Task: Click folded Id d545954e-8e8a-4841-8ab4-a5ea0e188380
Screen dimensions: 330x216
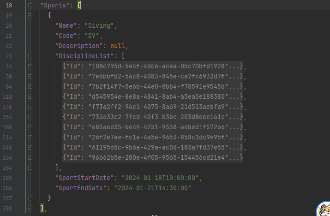Action: [x=153, y=96]
